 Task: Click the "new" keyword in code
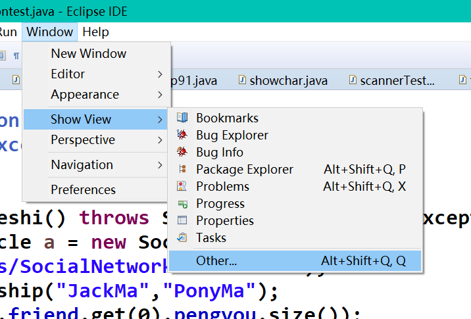[109, 242]
